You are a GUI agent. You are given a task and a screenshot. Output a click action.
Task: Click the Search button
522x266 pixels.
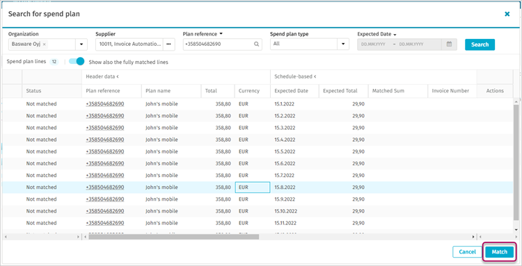[480, 44]
